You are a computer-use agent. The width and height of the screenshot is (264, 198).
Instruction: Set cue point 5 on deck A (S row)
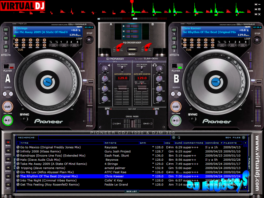[x=45, y=40]
